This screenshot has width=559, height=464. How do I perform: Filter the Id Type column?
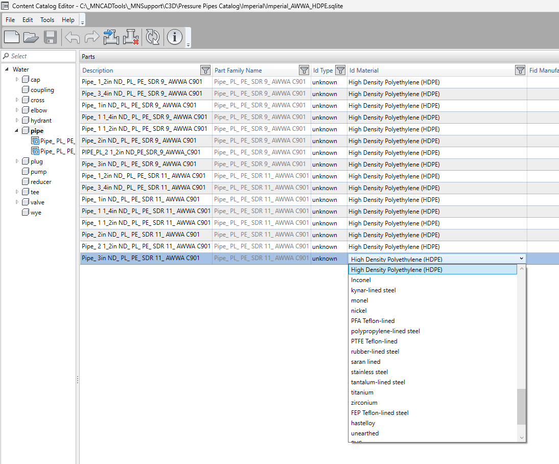click(x=340, y=70)
